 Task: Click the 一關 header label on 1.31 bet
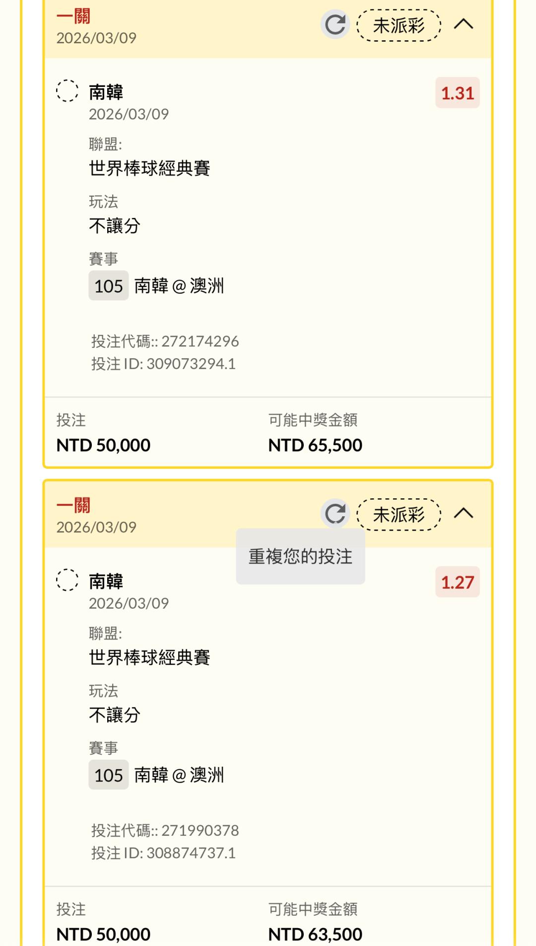pos(73,16)
